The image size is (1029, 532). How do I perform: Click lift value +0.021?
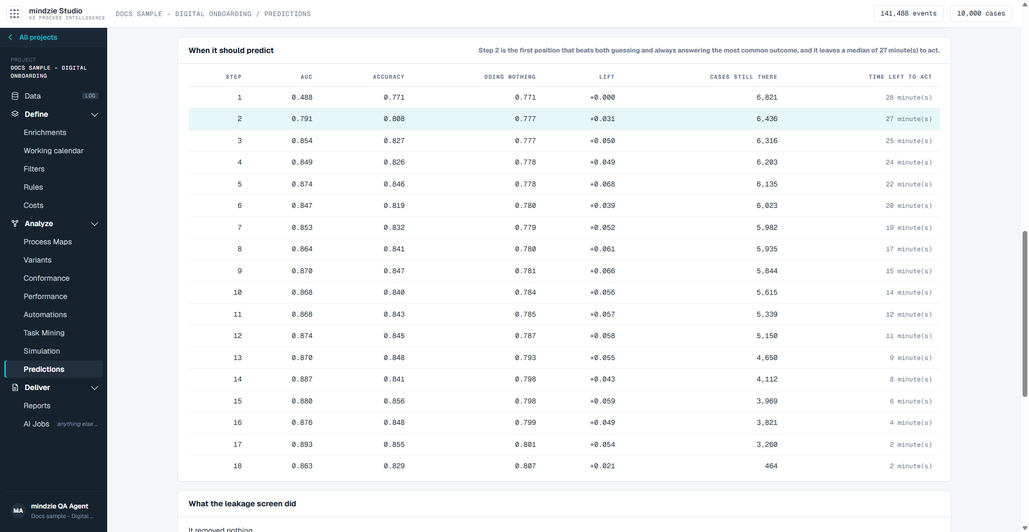602,466
